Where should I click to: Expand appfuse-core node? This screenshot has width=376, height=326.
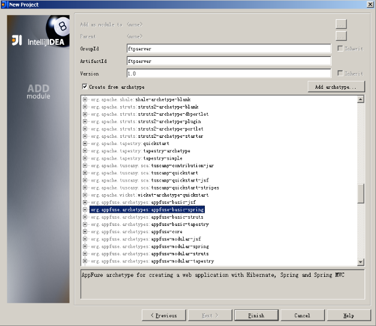point(85,231)
